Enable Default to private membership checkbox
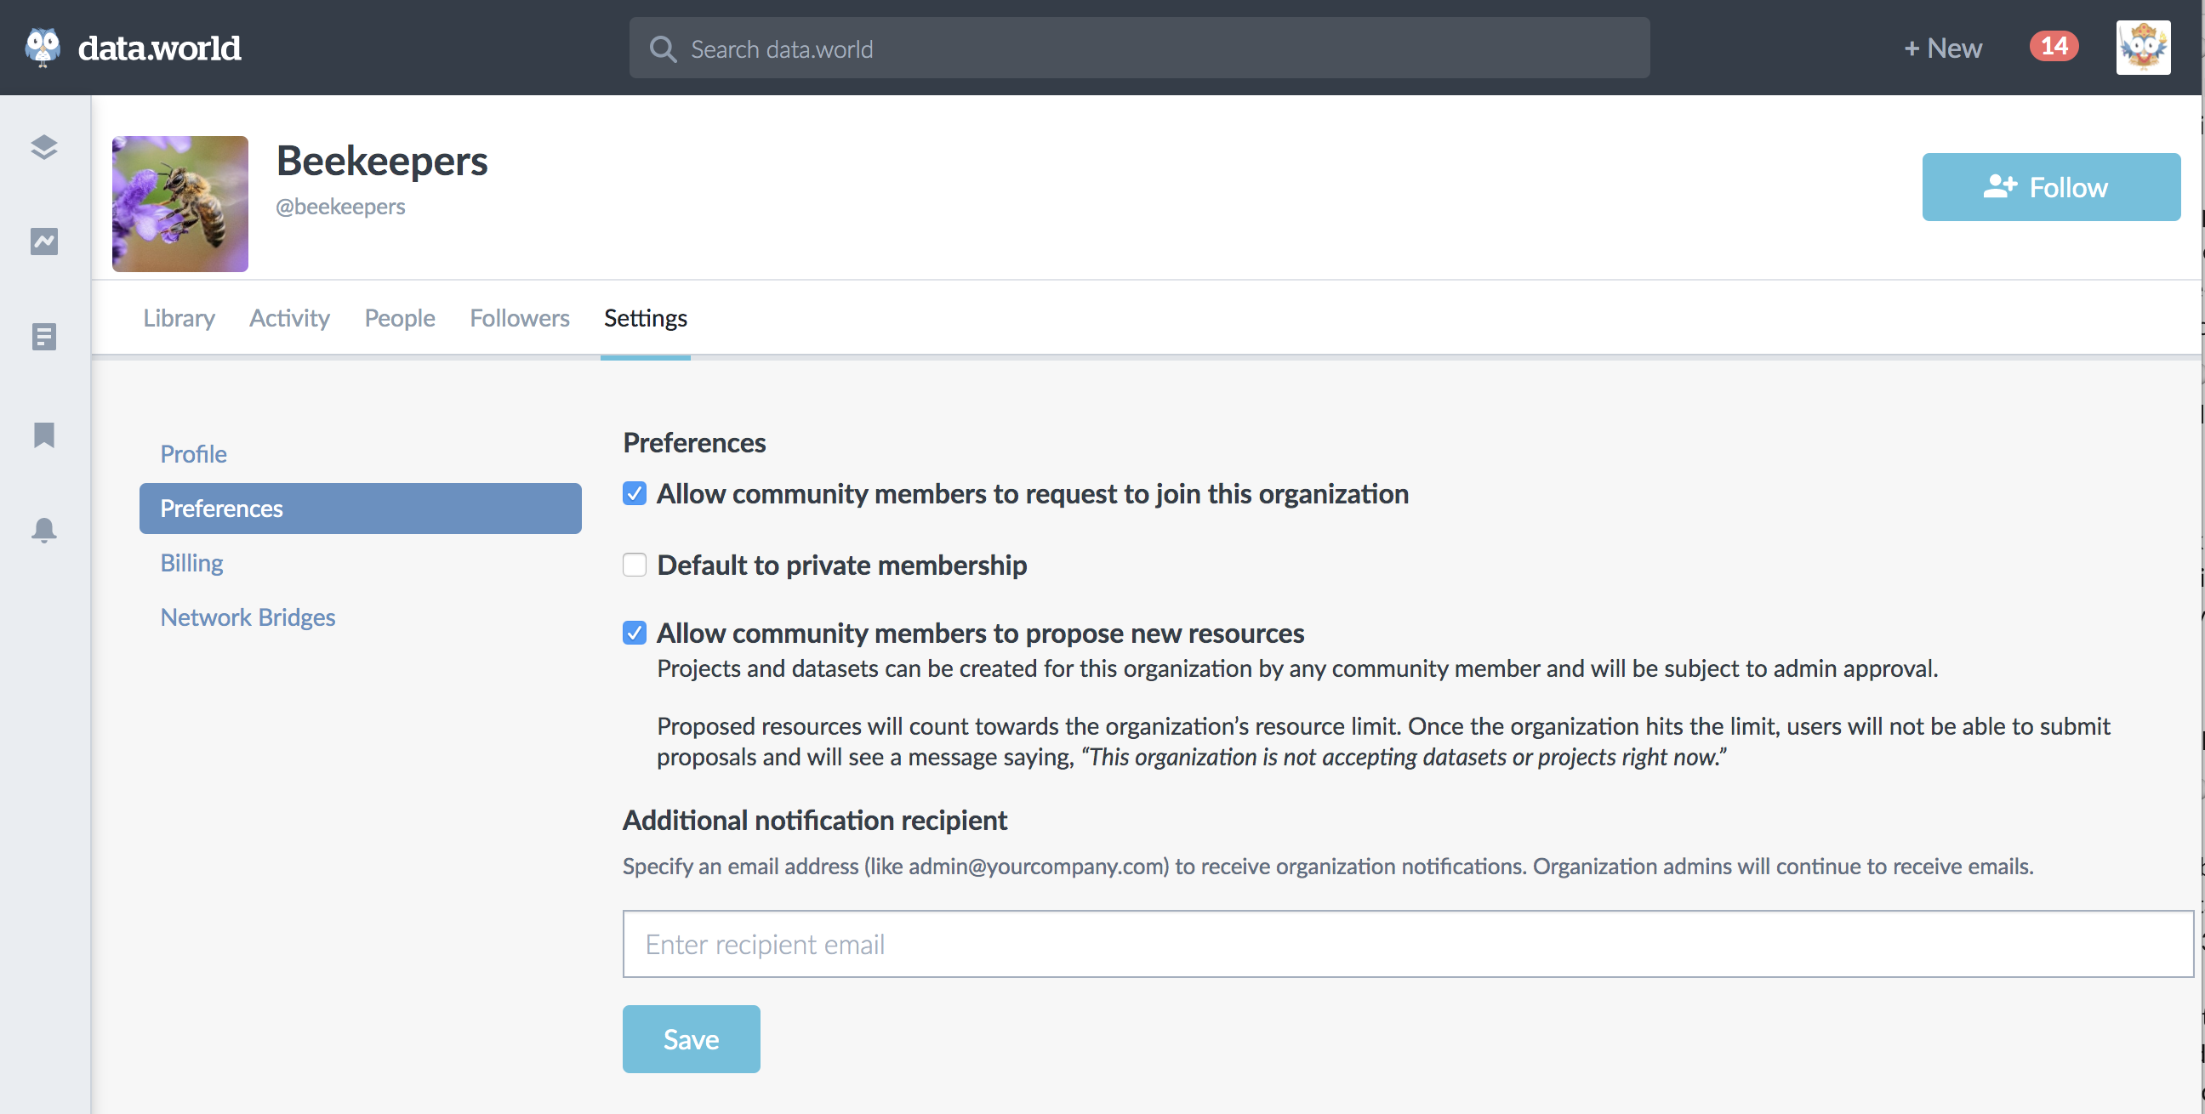The width and height of the screenshot is (2205, 1114). [634, 564]
